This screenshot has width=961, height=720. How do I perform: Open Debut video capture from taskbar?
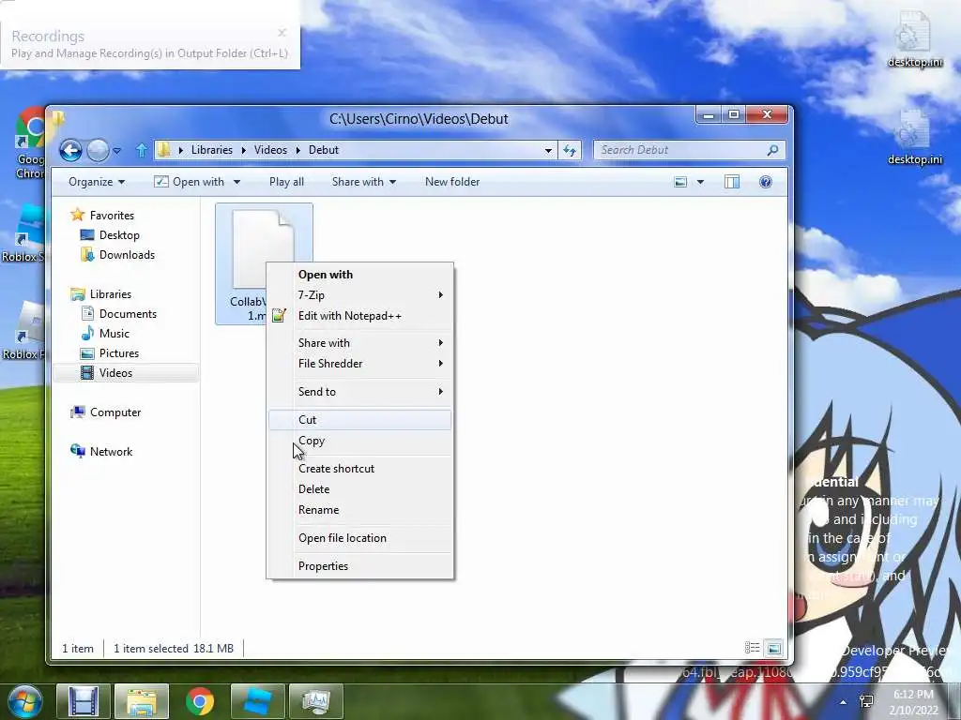(84, 701)
